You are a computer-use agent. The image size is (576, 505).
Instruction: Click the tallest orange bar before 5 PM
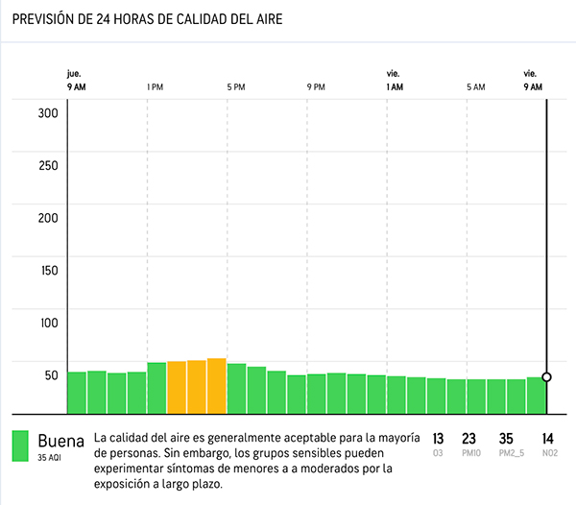click(216, 384)
